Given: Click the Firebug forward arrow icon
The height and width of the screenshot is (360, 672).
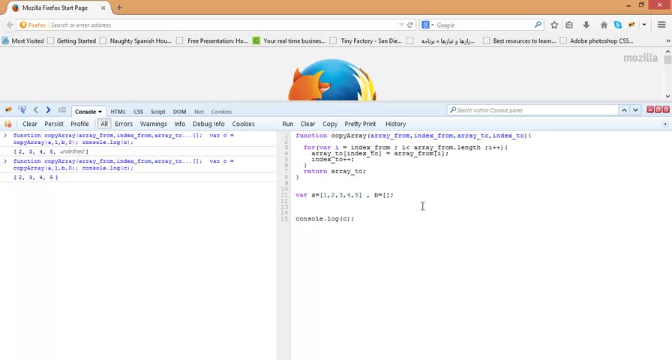Looking at the screenshot, I should (x=48, y=110).
